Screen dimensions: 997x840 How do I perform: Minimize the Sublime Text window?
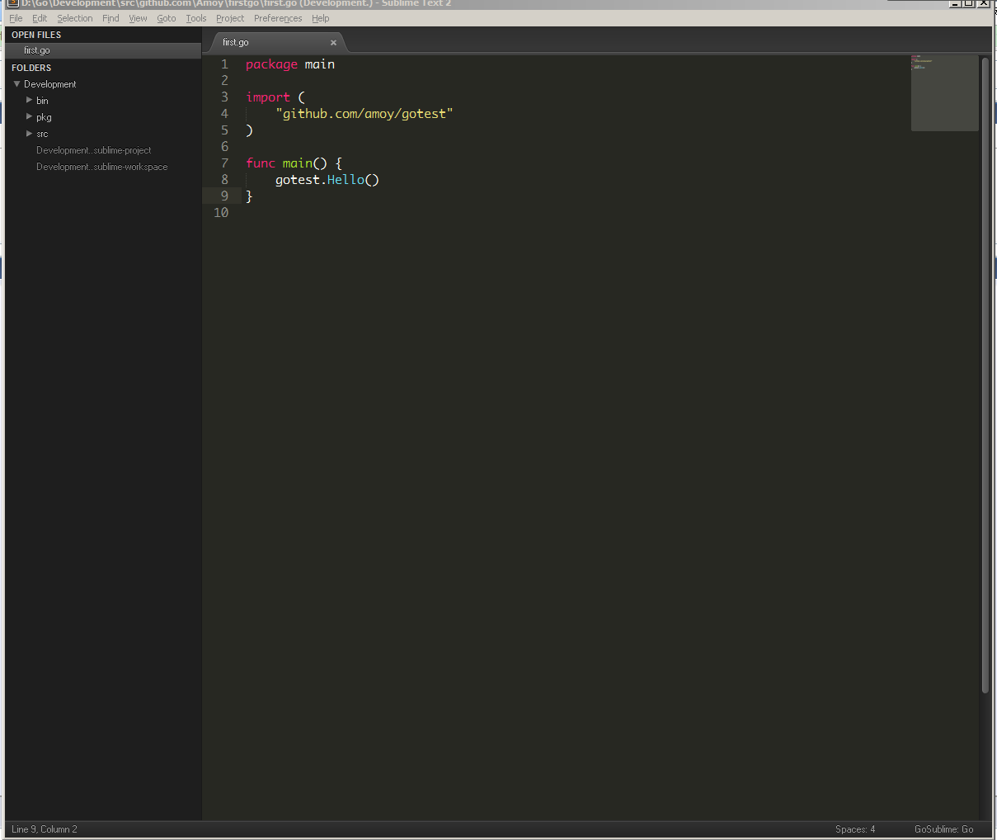955,3
